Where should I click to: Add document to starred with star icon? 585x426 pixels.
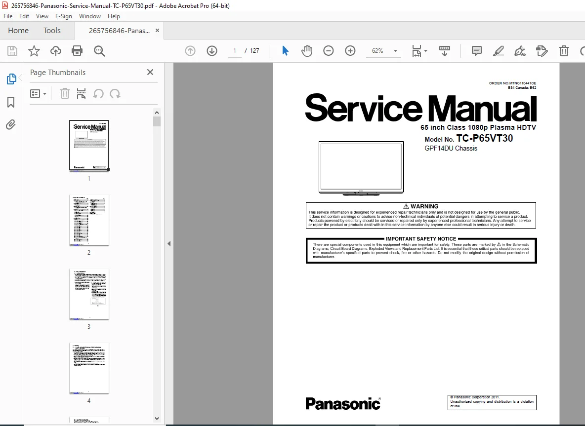[34, 51]
